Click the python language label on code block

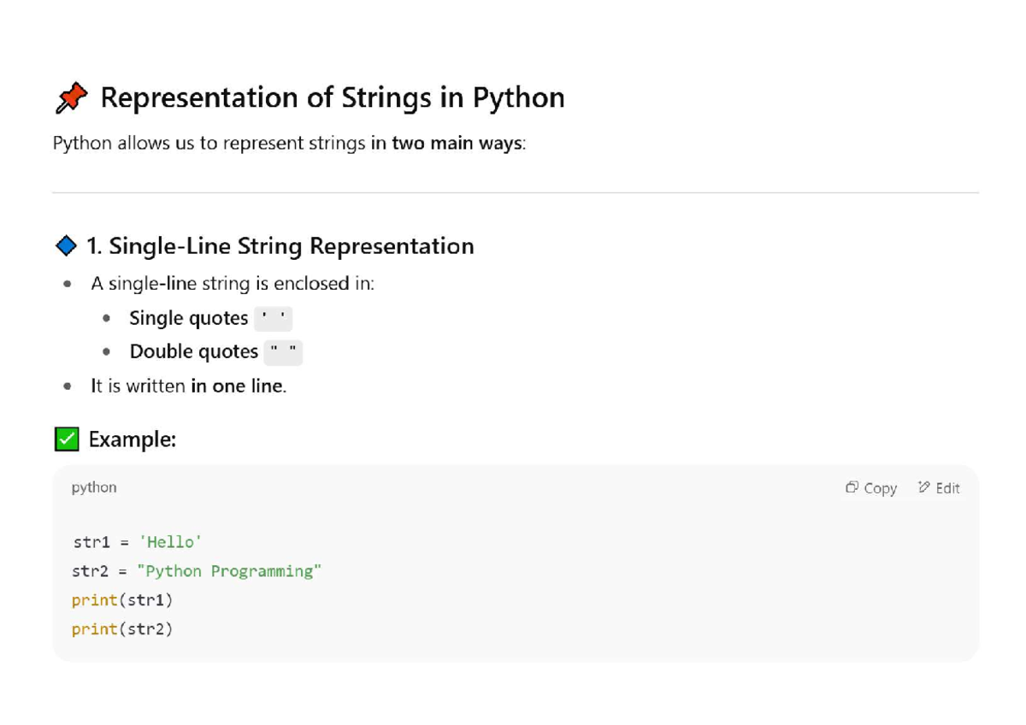93,487
